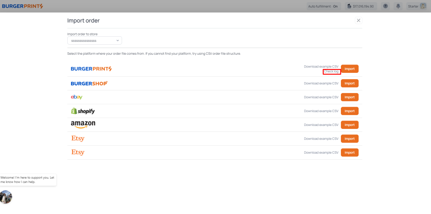The height and width of the screenshot is (214, 431).
Task: Click the Amazon platform logo
Action: (83, 125)
